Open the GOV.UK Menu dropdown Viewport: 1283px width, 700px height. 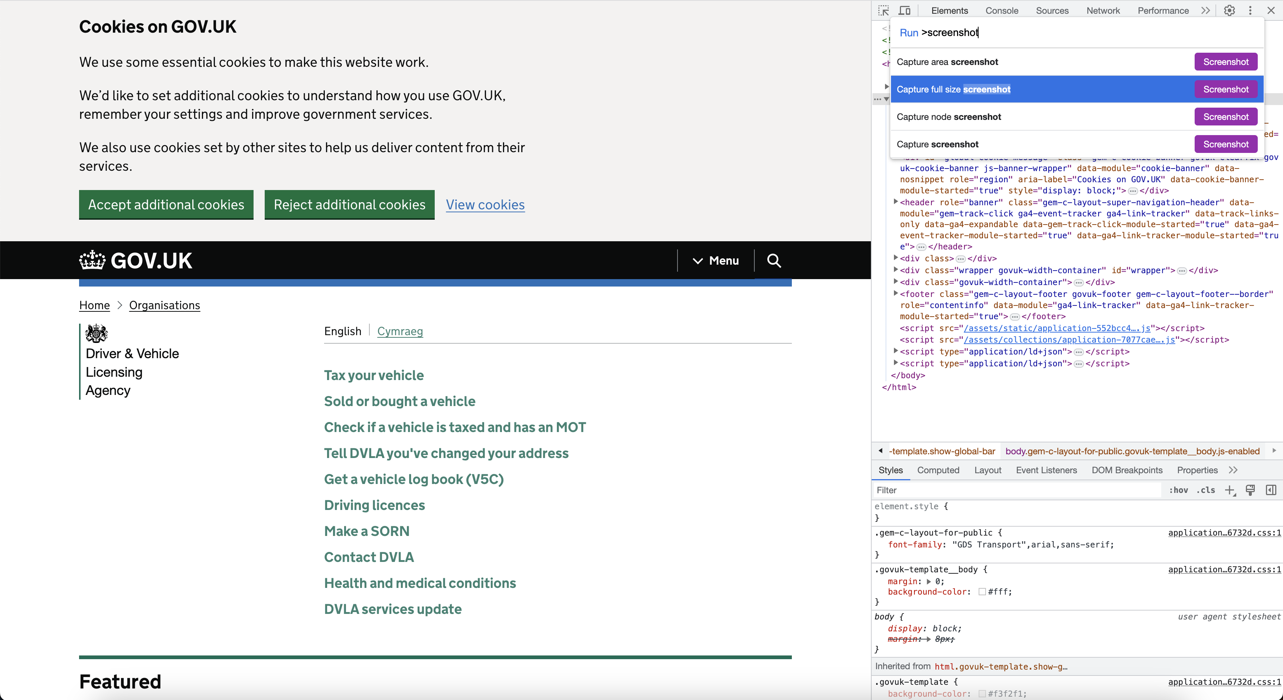[x=716, y=261]
